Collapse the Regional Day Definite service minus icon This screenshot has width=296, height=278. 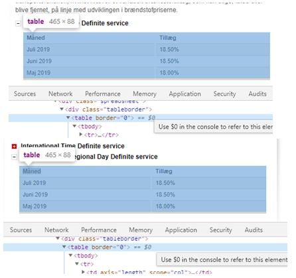(14, 157)
